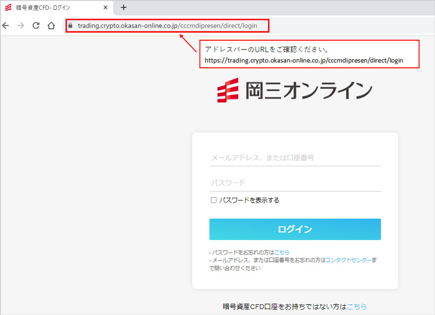Screen dimensions: 435x315
Task: Click the browser forward arrow
Action: click(x=21, y=26)
